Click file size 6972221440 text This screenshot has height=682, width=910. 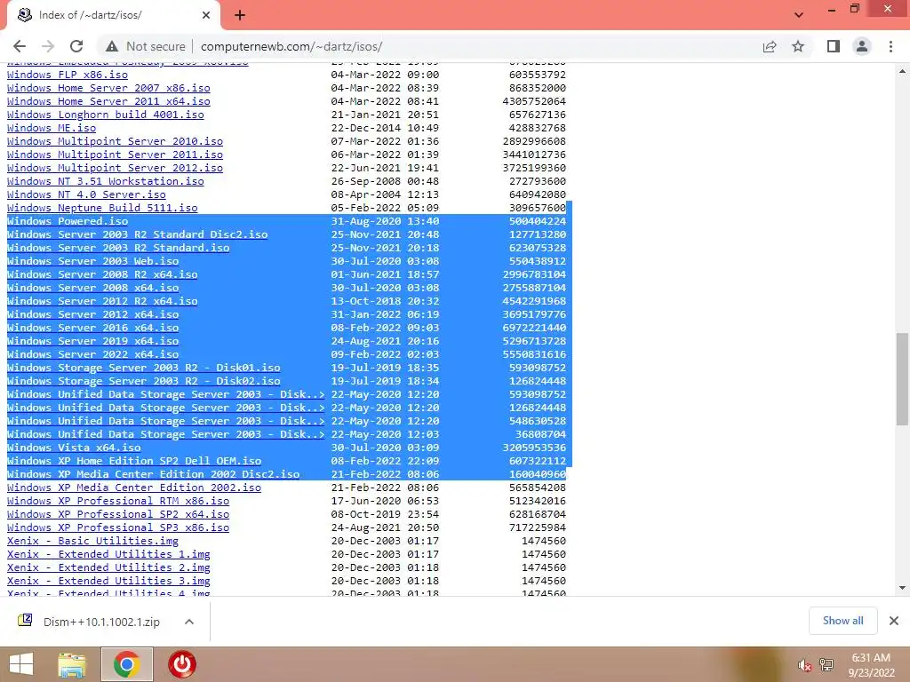pos(534,328)
